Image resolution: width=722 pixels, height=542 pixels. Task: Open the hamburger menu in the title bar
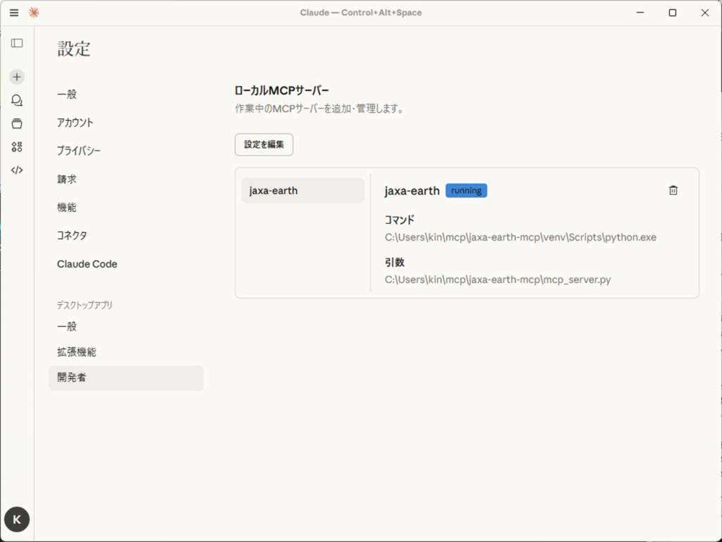point(14,13)
